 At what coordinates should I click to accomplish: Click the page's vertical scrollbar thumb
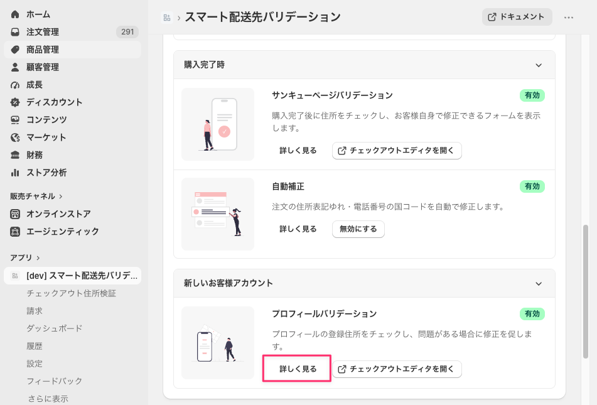586,291
